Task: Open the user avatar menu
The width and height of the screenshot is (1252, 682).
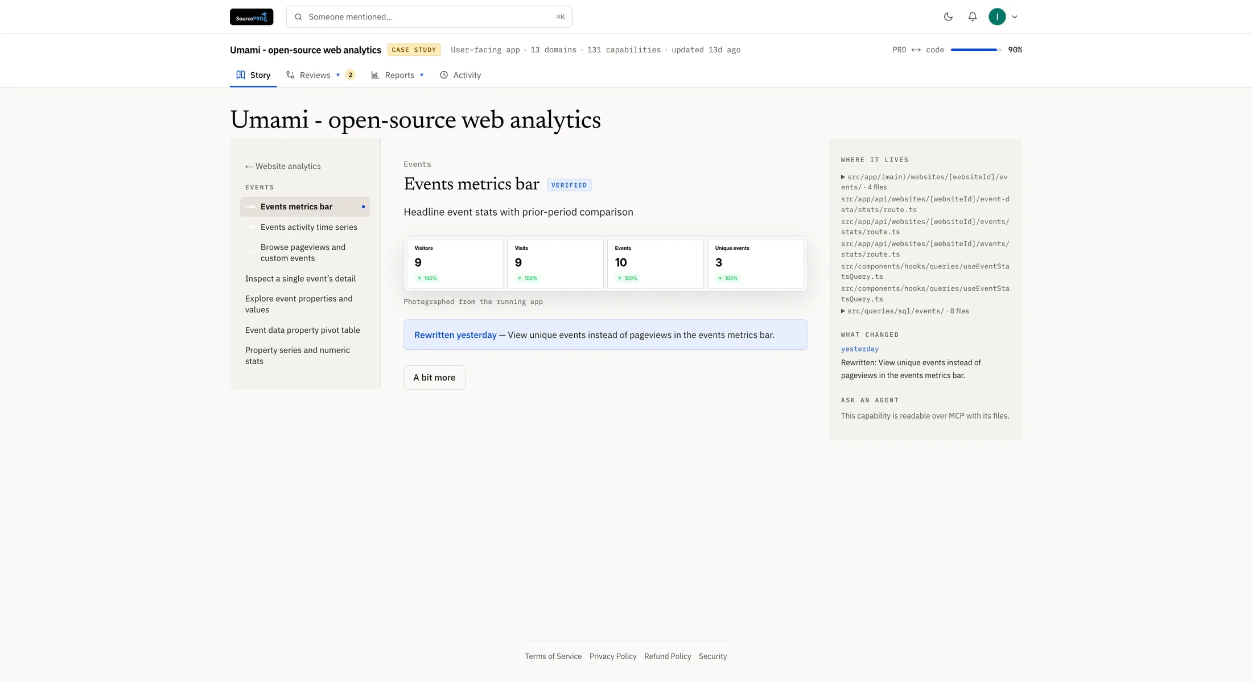Action: point(997,17)
